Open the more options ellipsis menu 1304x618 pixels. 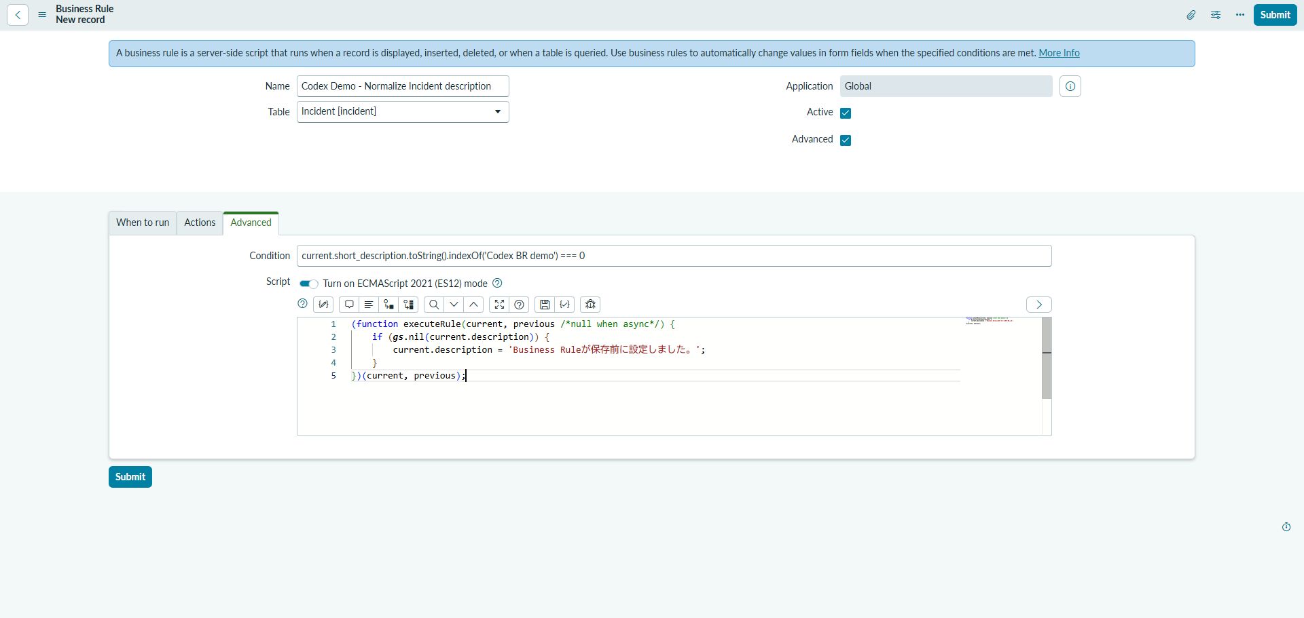point(1240,15)
